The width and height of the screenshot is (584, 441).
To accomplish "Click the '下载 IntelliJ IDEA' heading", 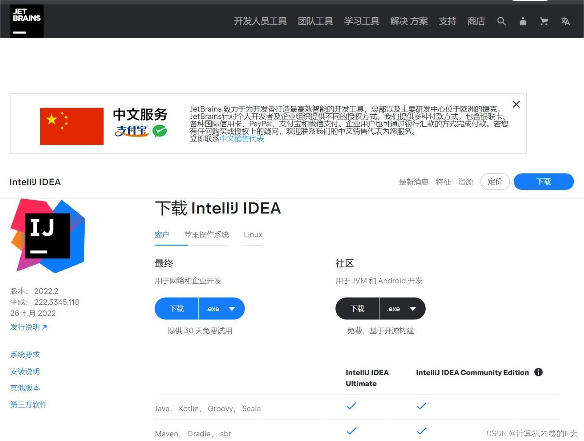I will [x=218, y=208].
